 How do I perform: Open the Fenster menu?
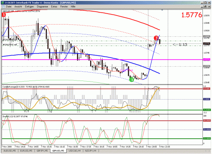64,6
